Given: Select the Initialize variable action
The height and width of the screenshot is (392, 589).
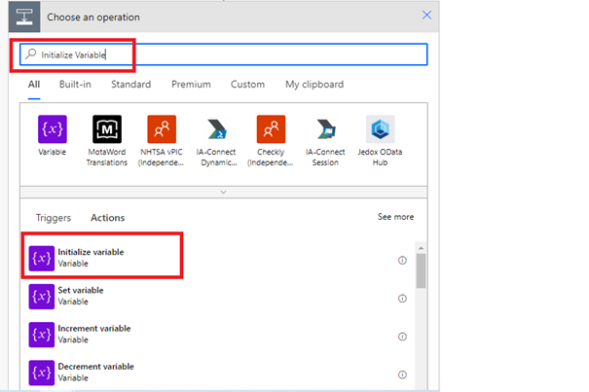Looking at the screenshot, I should (218, 258).
